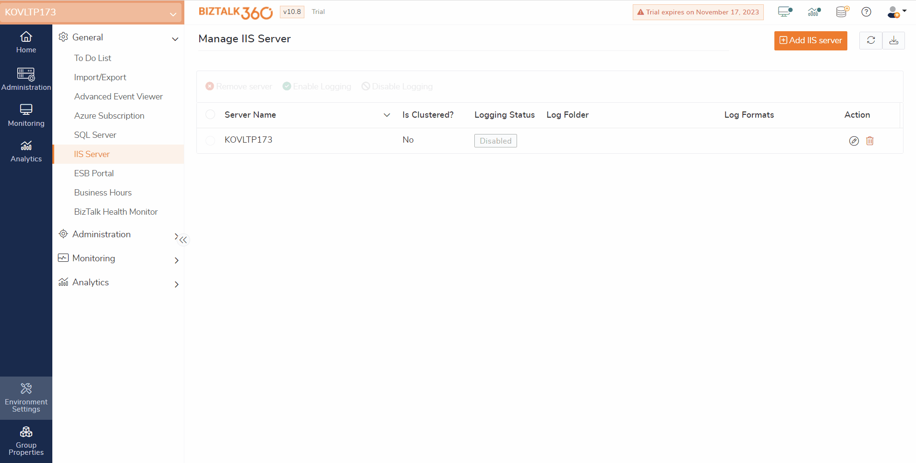Click the No clustered value for KOVLTP173
This screenshot has width=916, height=463.
(408, 140)
